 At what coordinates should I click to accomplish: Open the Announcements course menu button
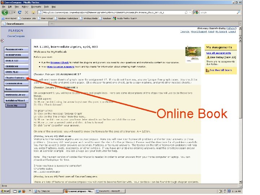[x=16, y=49]
